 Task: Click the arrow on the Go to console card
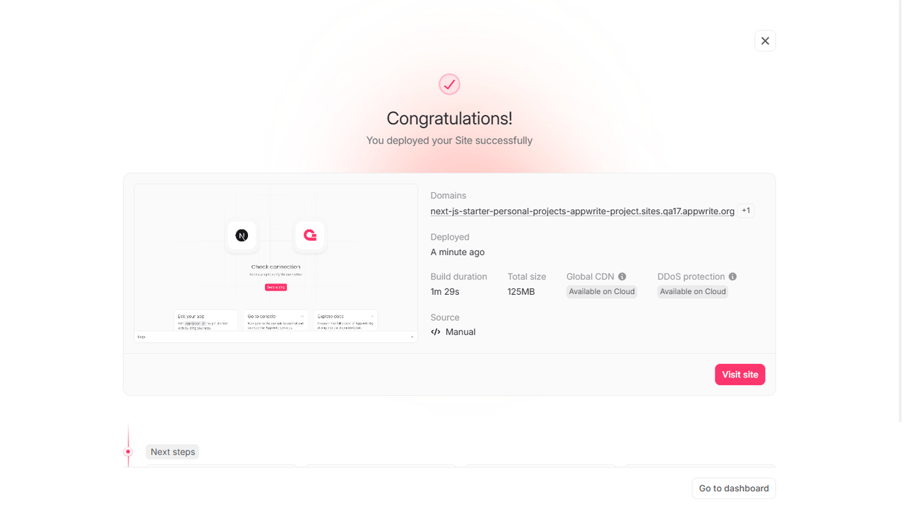click(x=302, y=315)
